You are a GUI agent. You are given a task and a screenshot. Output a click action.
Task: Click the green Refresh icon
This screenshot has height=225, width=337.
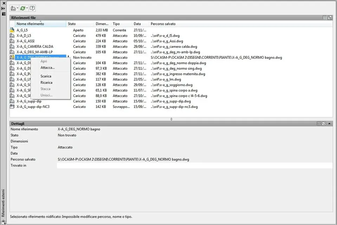coord(22,8)
